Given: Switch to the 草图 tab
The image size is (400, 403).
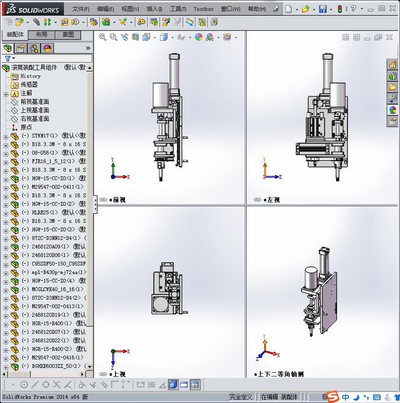Looking at the screenshot, I should [x=68, y=35].
